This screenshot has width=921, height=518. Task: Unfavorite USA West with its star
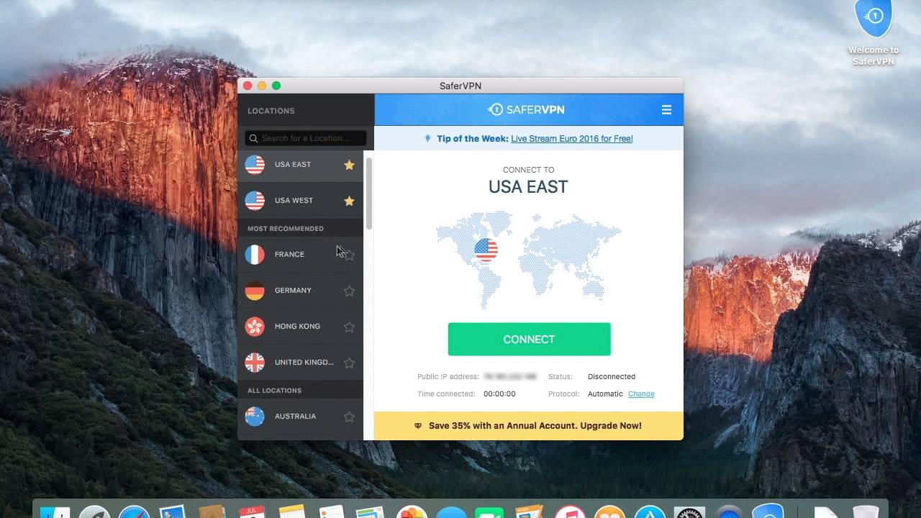point(349,201)
